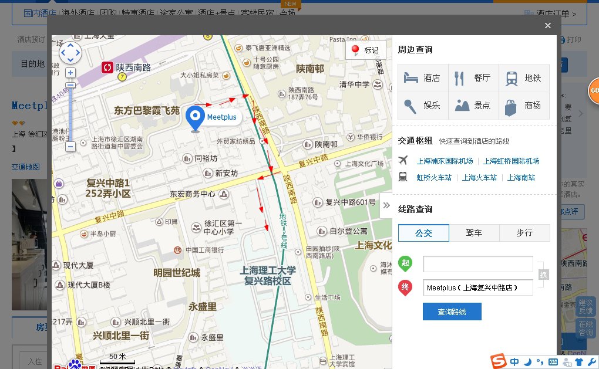Search nearby 景点 attractions
599x369 pixels.
pyautogui.click(x=473, y=106)
